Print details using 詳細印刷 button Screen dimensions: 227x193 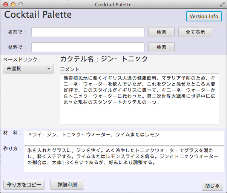click(67, 185)
